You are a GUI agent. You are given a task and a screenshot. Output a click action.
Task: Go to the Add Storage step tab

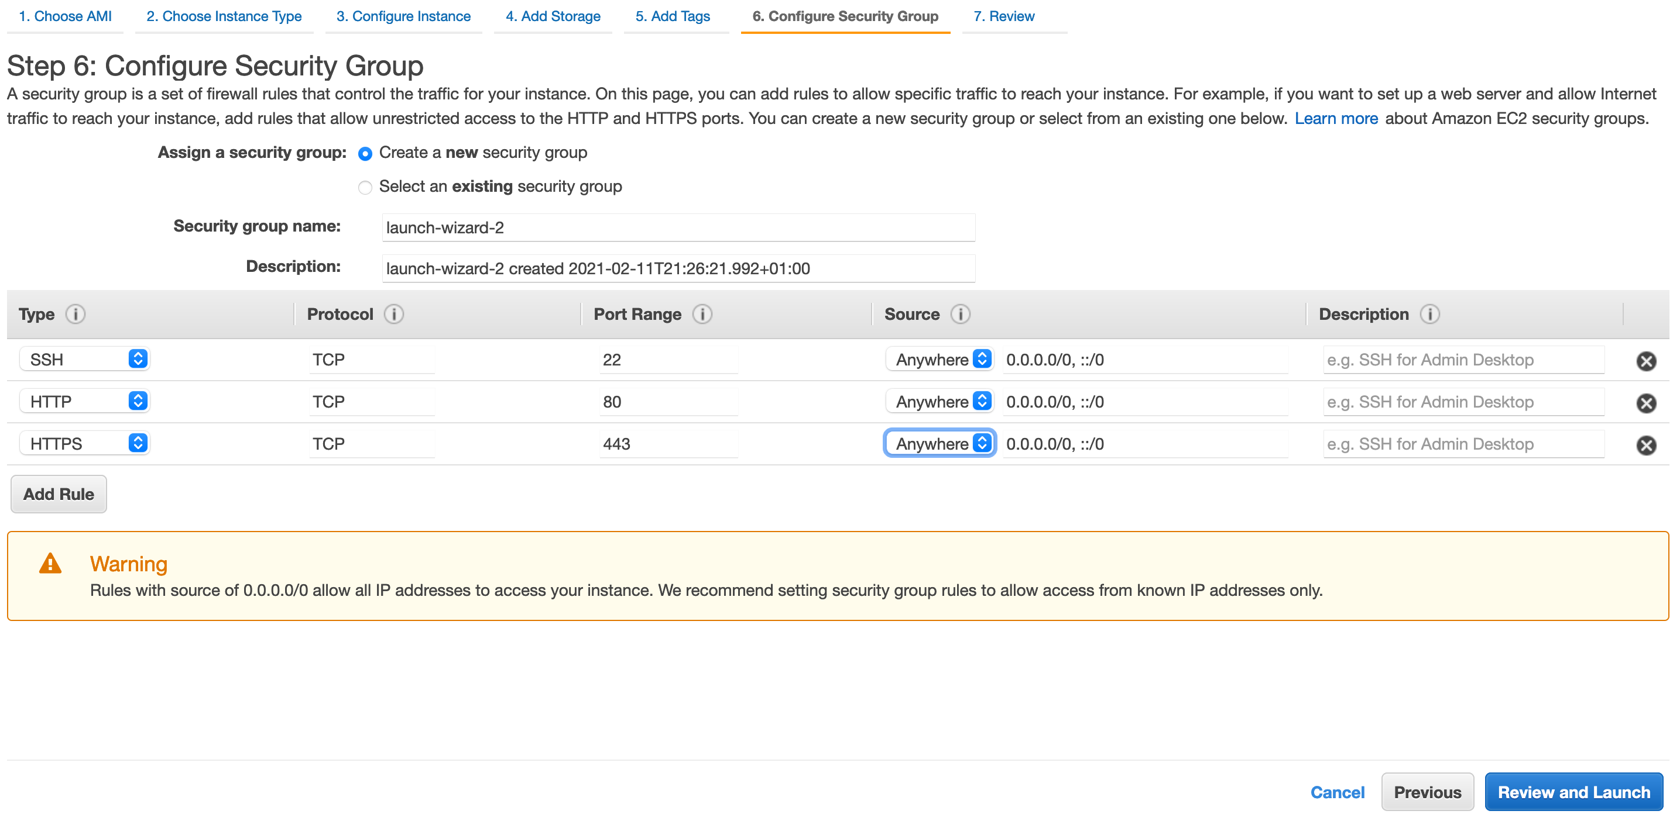pos(553,16)
